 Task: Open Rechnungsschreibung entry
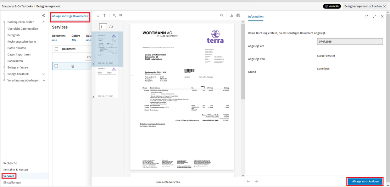(22, 41)
